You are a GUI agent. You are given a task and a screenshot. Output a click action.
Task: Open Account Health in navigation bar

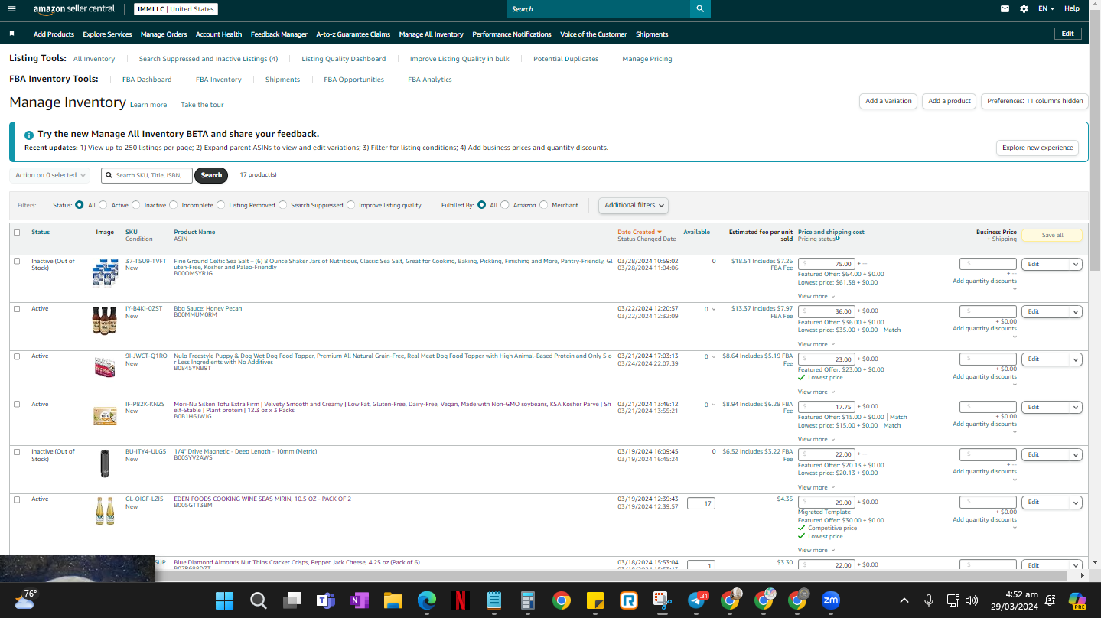[219, 34]
